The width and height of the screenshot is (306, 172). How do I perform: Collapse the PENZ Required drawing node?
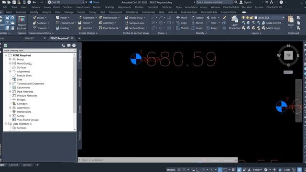pos(6,55)
